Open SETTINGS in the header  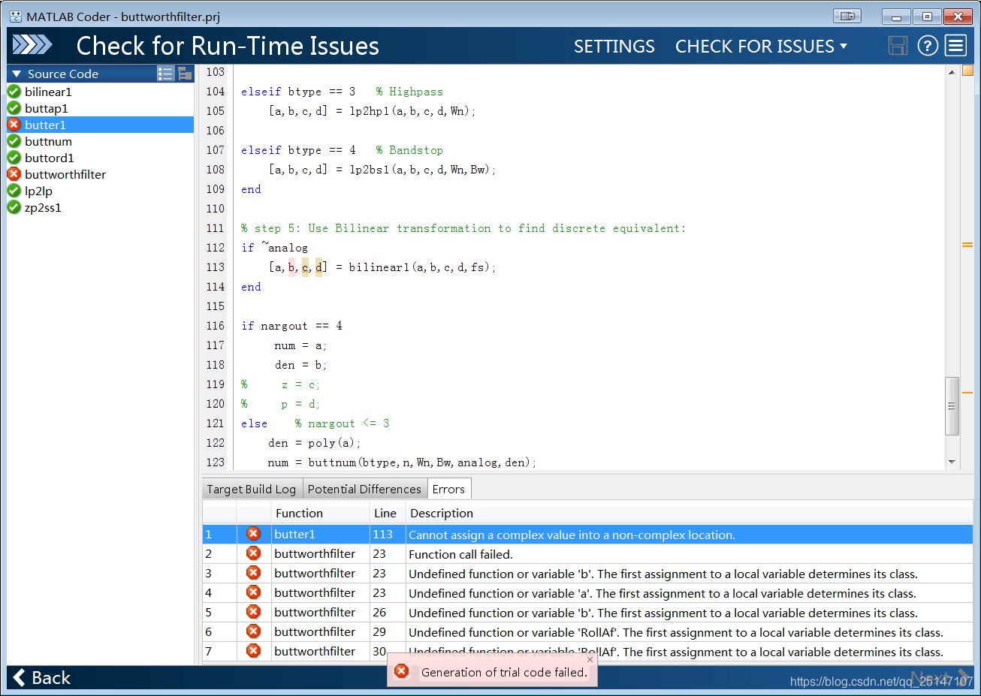(x=614, y=47)
